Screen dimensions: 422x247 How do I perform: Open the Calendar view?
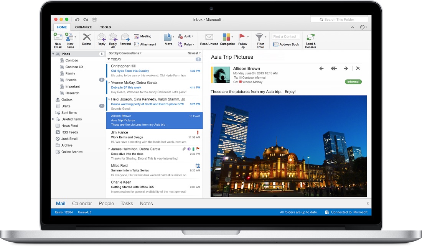(x=82, y=203)
